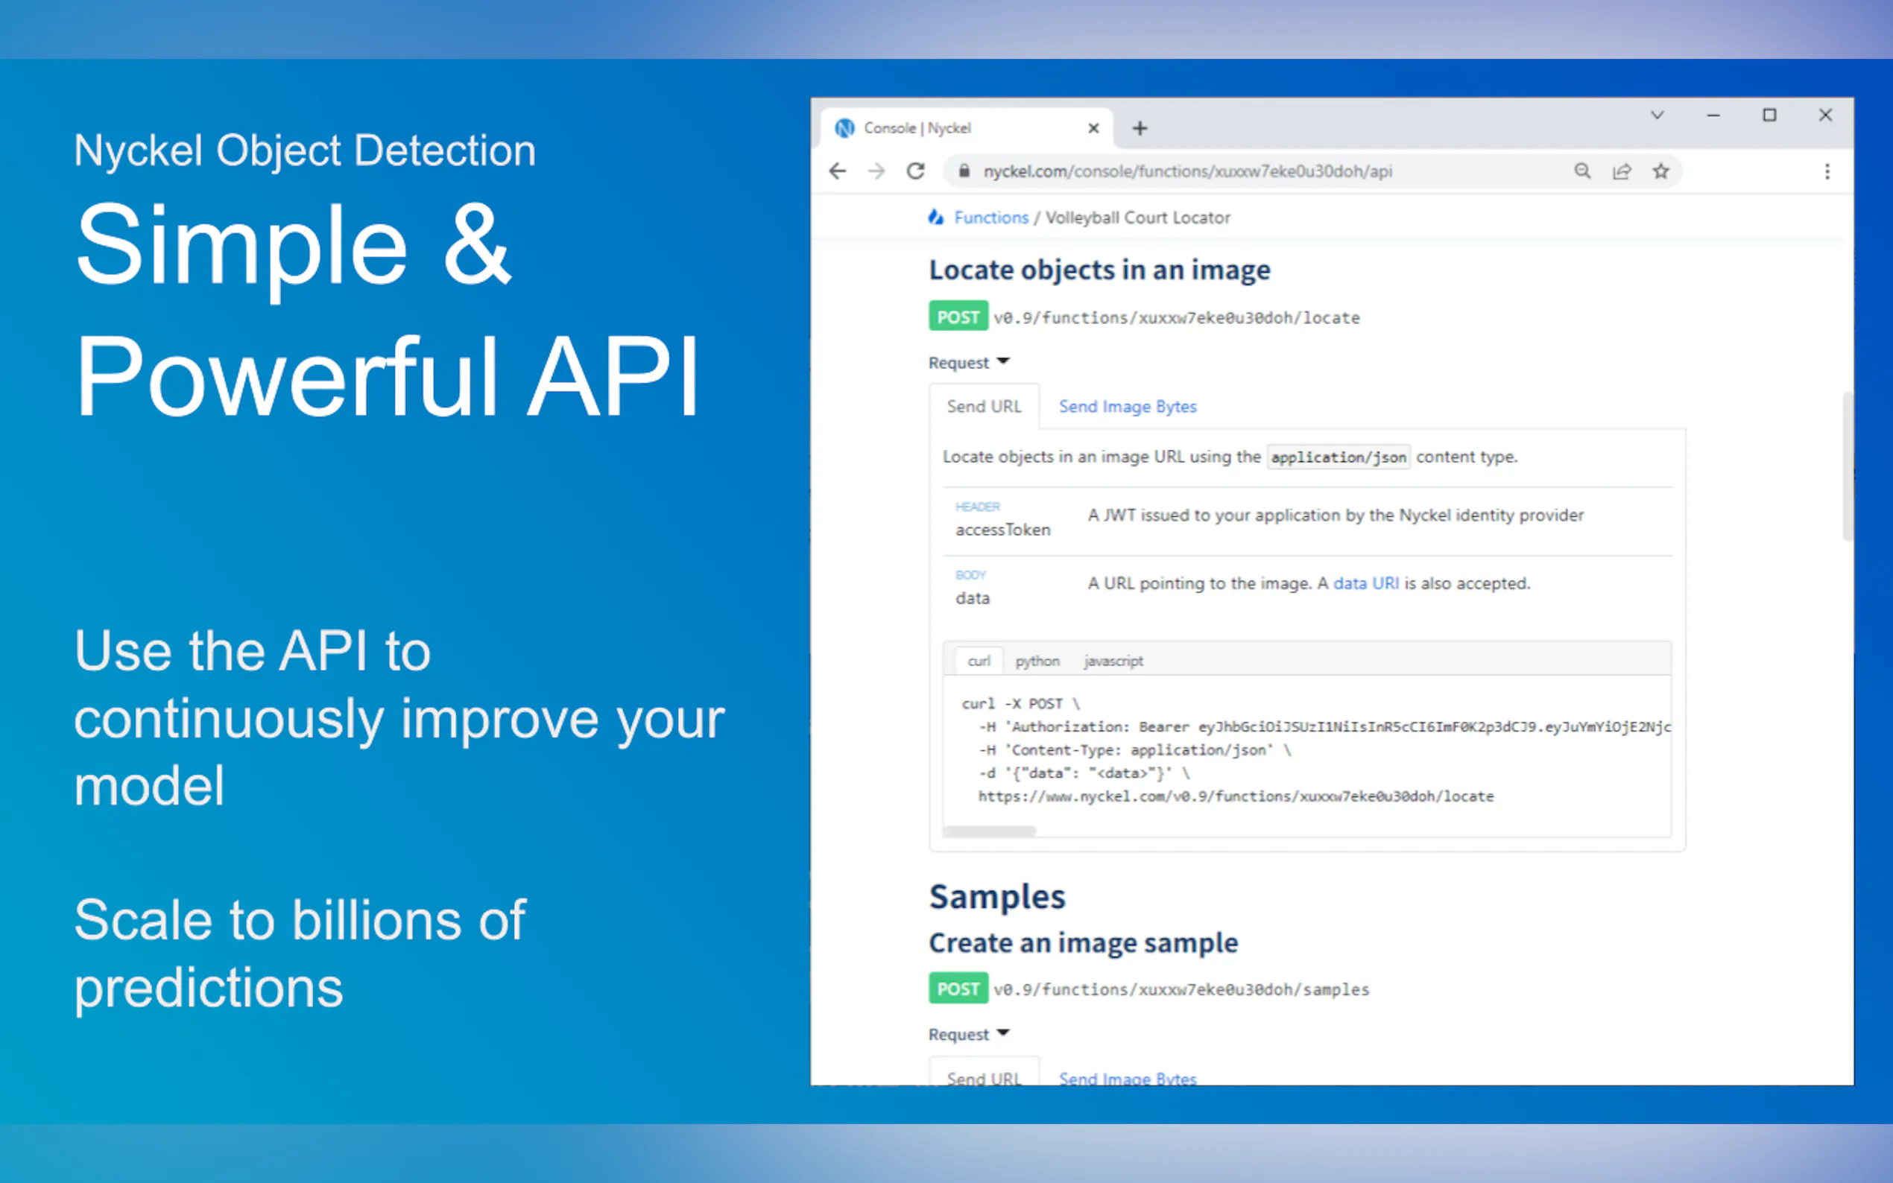Click the code block horizontal scrollbar
Viewport: 1893px width, 1183px height.
point(990,831)
